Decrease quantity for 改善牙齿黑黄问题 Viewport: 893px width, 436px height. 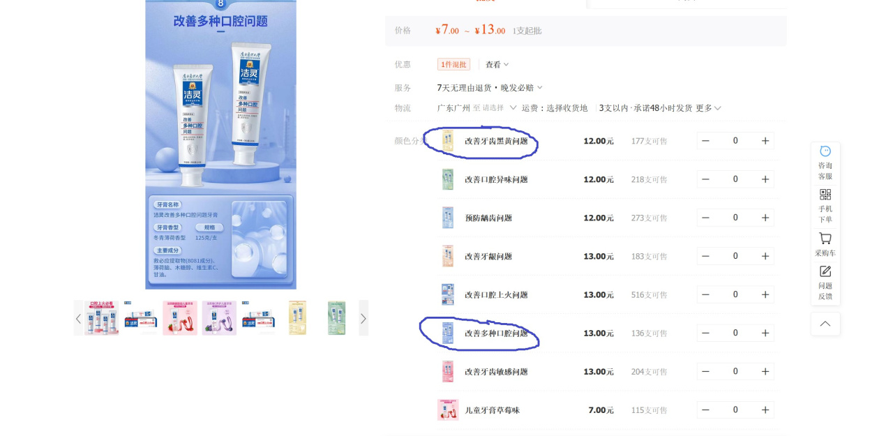tap(705, 141)
